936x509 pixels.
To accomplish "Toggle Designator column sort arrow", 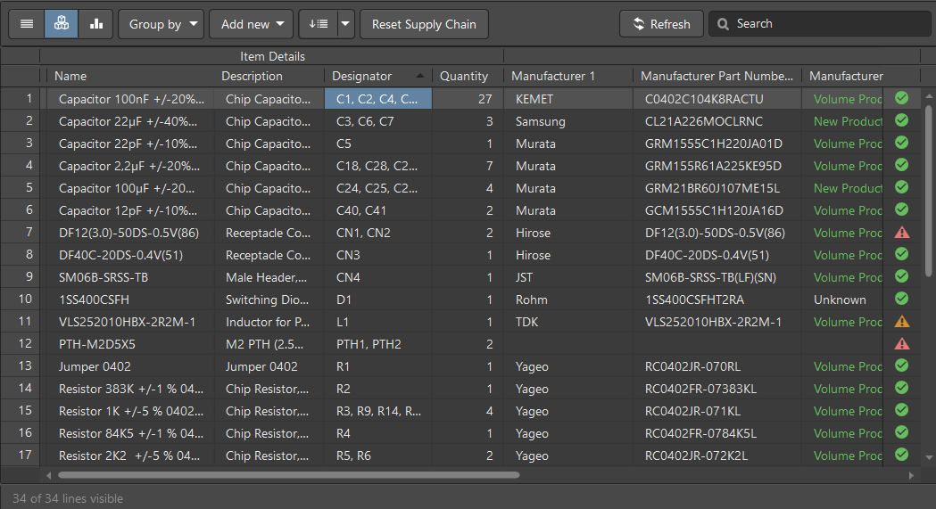I will [419, 76].
